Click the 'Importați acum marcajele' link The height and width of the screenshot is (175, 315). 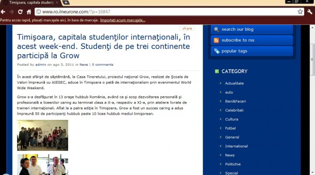pyautogui.click(x=122, y=20)
